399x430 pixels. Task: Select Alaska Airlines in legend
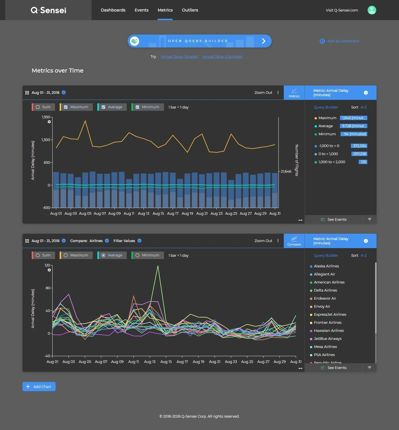(326, 266)
